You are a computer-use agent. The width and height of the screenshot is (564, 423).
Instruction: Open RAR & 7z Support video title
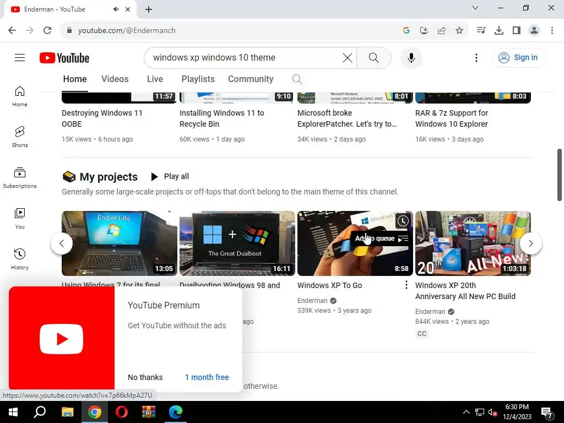tap(452, 118)
